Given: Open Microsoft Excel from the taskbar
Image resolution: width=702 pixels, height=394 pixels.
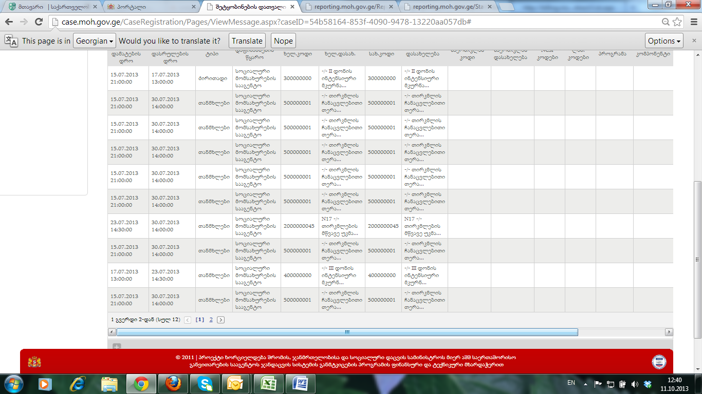Looking at the screenshot, I should click(x=268, y=384).
